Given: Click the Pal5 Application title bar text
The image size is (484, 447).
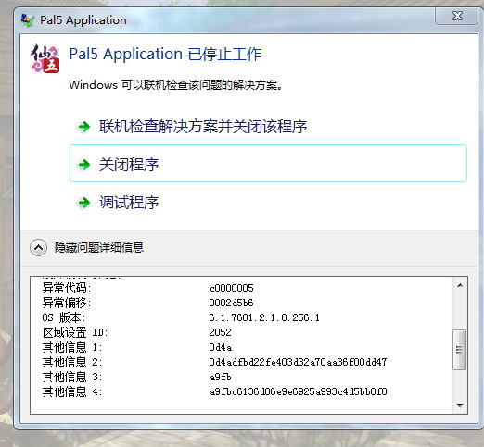Looking at the screenshot, I should coord(83,20).
